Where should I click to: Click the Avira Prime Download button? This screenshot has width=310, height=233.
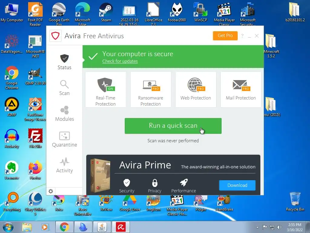click(x=237, y=185)
